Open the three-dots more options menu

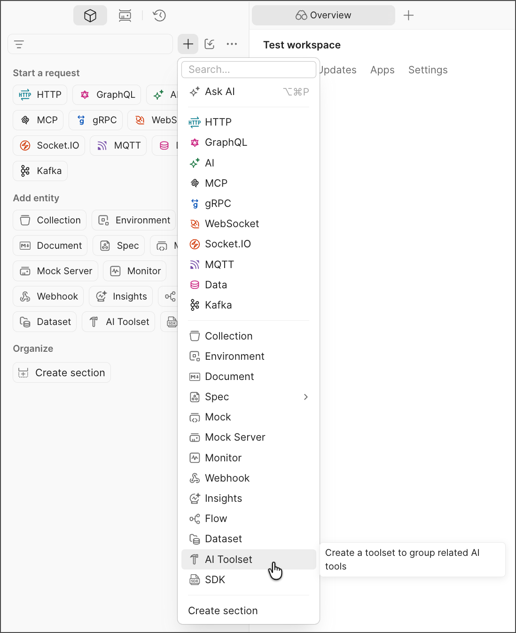pos(232,44)
